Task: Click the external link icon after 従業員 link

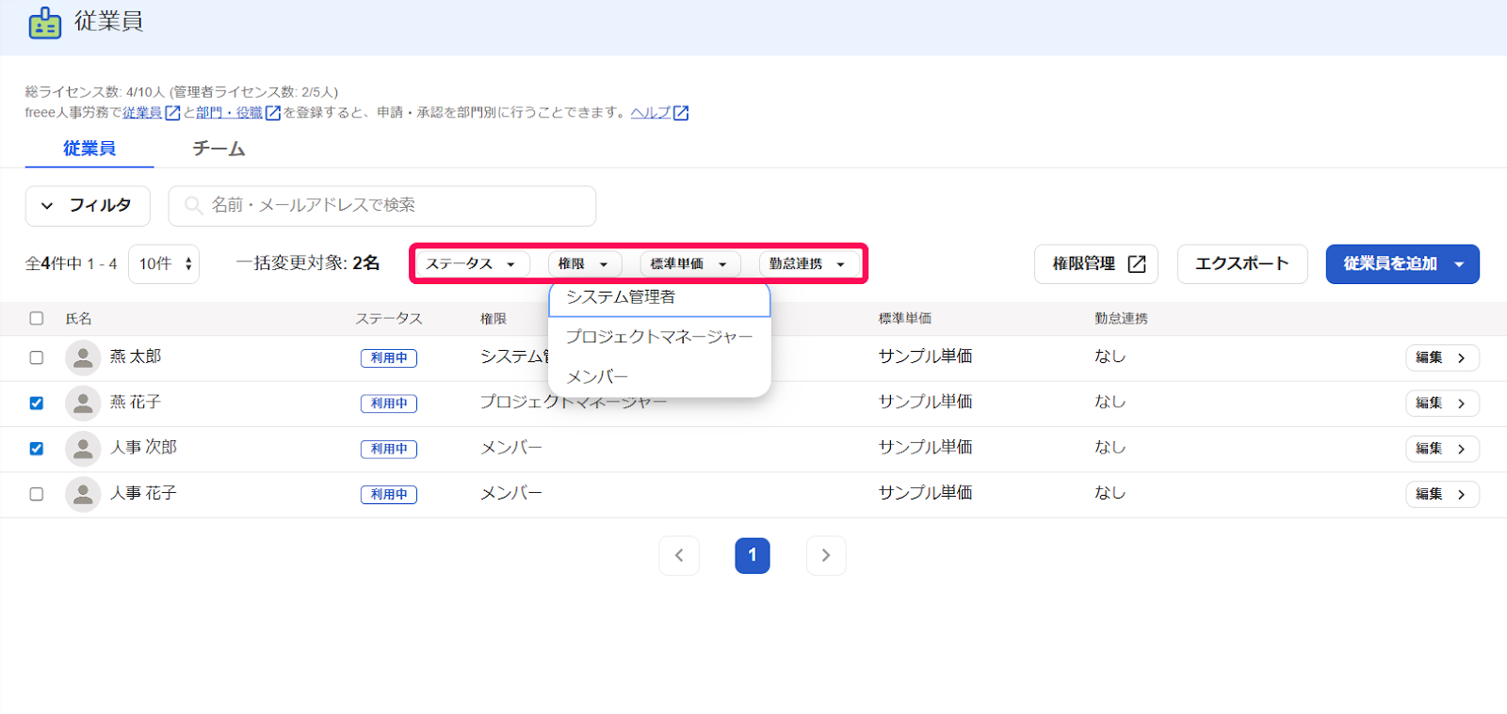Action: (172, 113)
